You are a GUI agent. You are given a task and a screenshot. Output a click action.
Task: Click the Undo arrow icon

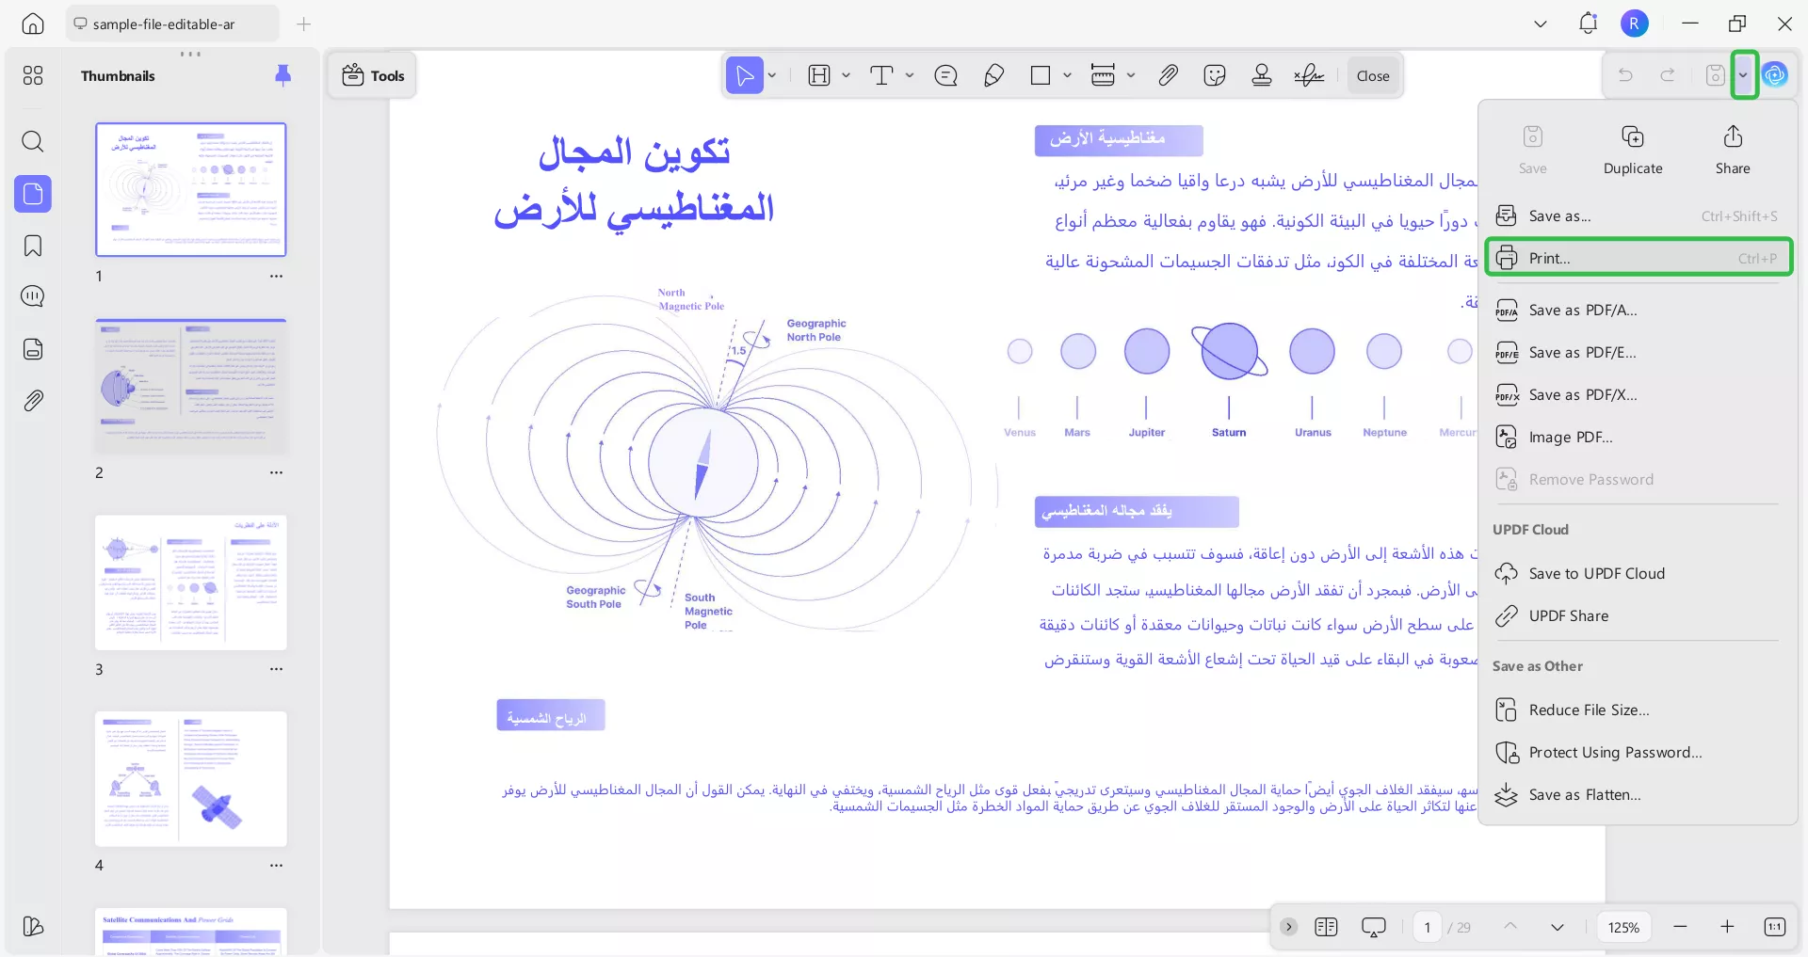click(x=1625, y=75)
